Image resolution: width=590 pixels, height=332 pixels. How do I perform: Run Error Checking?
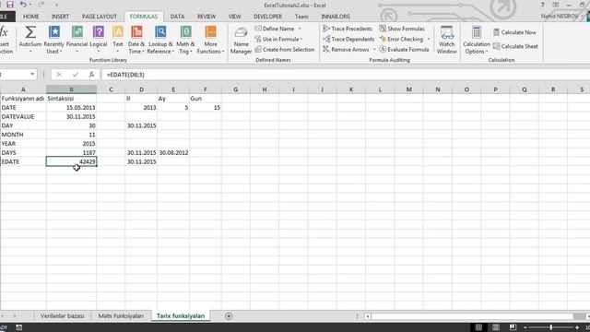tap(401, 39)
